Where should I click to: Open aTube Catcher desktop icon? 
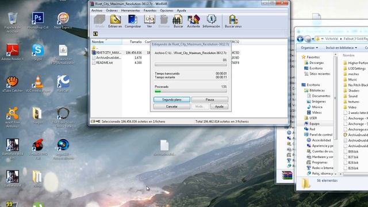click(13, 84)
